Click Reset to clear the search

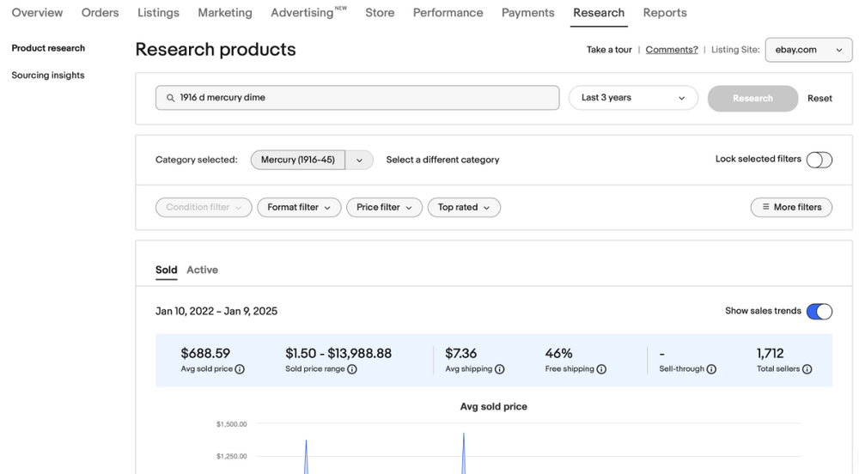coord(819,99)
